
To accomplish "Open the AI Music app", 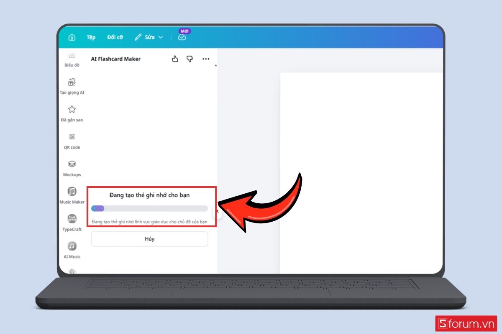I will pos(72,250).
